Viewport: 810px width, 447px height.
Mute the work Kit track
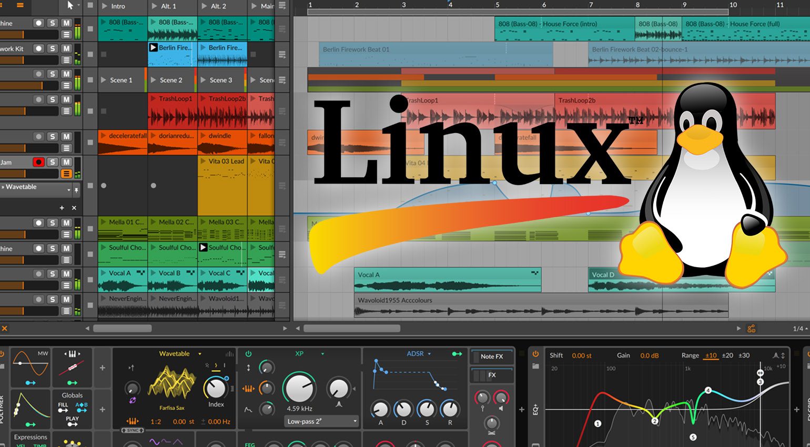(x=66, y=48)
